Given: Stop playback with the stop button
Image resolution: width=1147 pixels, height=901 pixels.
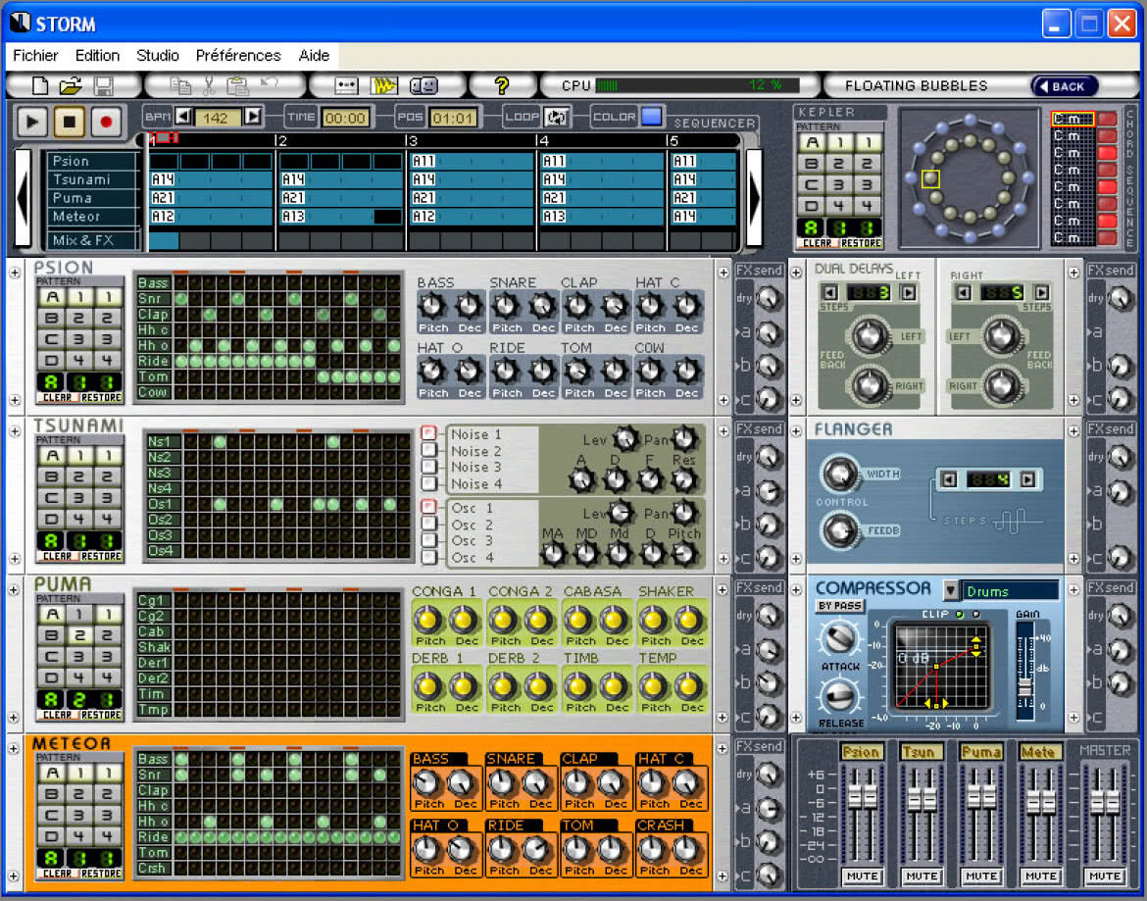Looking at the screenshot, I should click(69, 122).
